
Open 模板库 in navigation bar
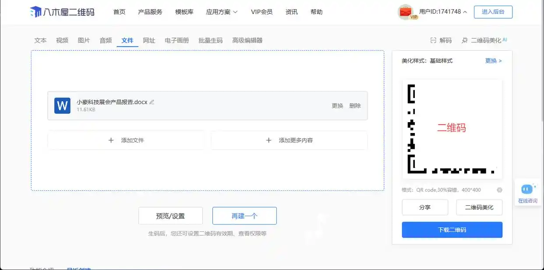tap(184, 12)
